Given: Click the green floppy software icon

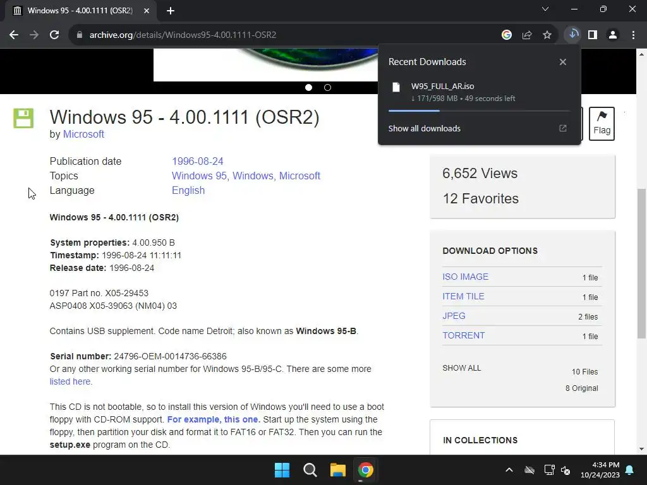Looking at the screenshot, I should click(23, 118).
